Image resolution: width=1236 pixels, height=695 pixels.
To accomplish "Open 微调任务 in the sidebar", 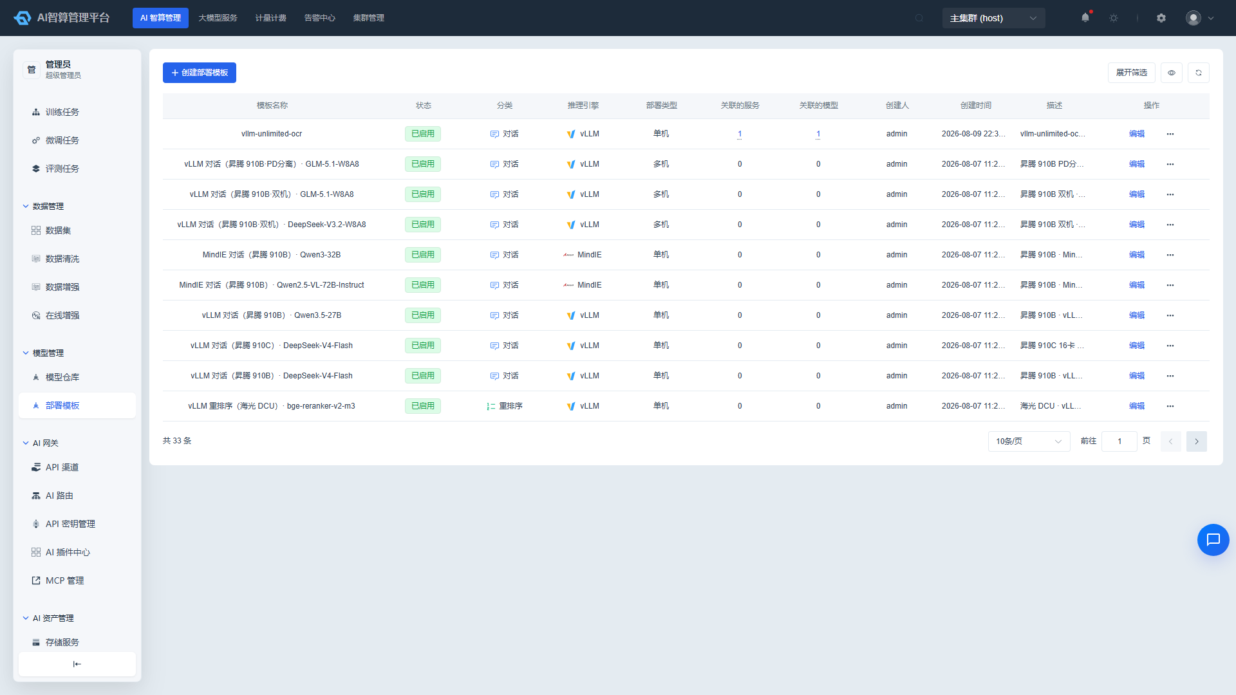I will pyautogui.click(x=77, y=140).
